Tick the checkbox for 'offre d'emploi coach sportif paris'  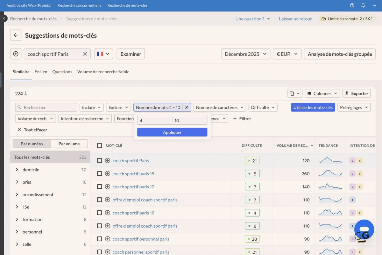tap(99, 200)
